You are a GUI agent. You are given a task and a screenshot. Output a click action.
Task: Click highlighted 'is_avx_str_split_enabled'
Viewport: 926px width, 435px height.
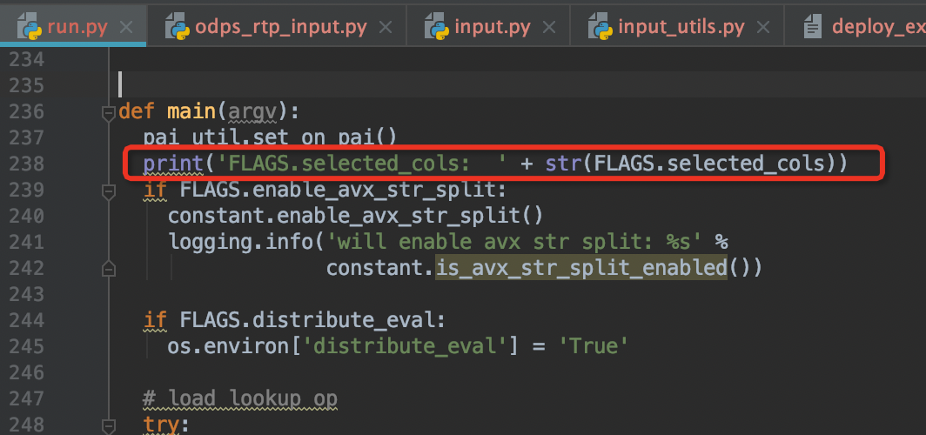click(x=581, y=268)
